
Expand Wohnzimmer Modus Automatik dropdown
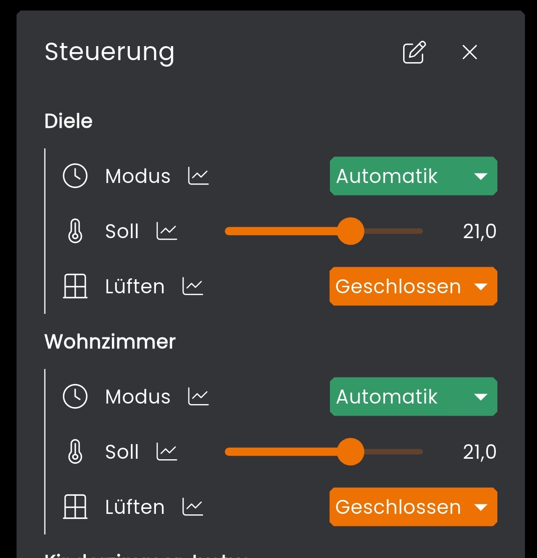(413, 397)
